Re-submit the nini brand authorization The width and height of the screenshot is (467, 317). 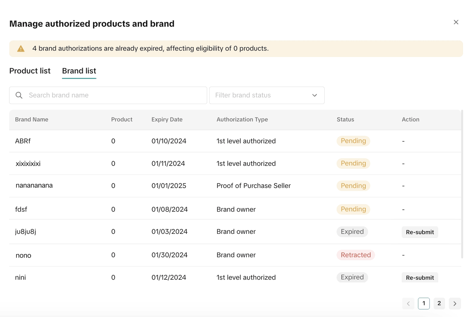pyautogui.click(x=420, y=277)
